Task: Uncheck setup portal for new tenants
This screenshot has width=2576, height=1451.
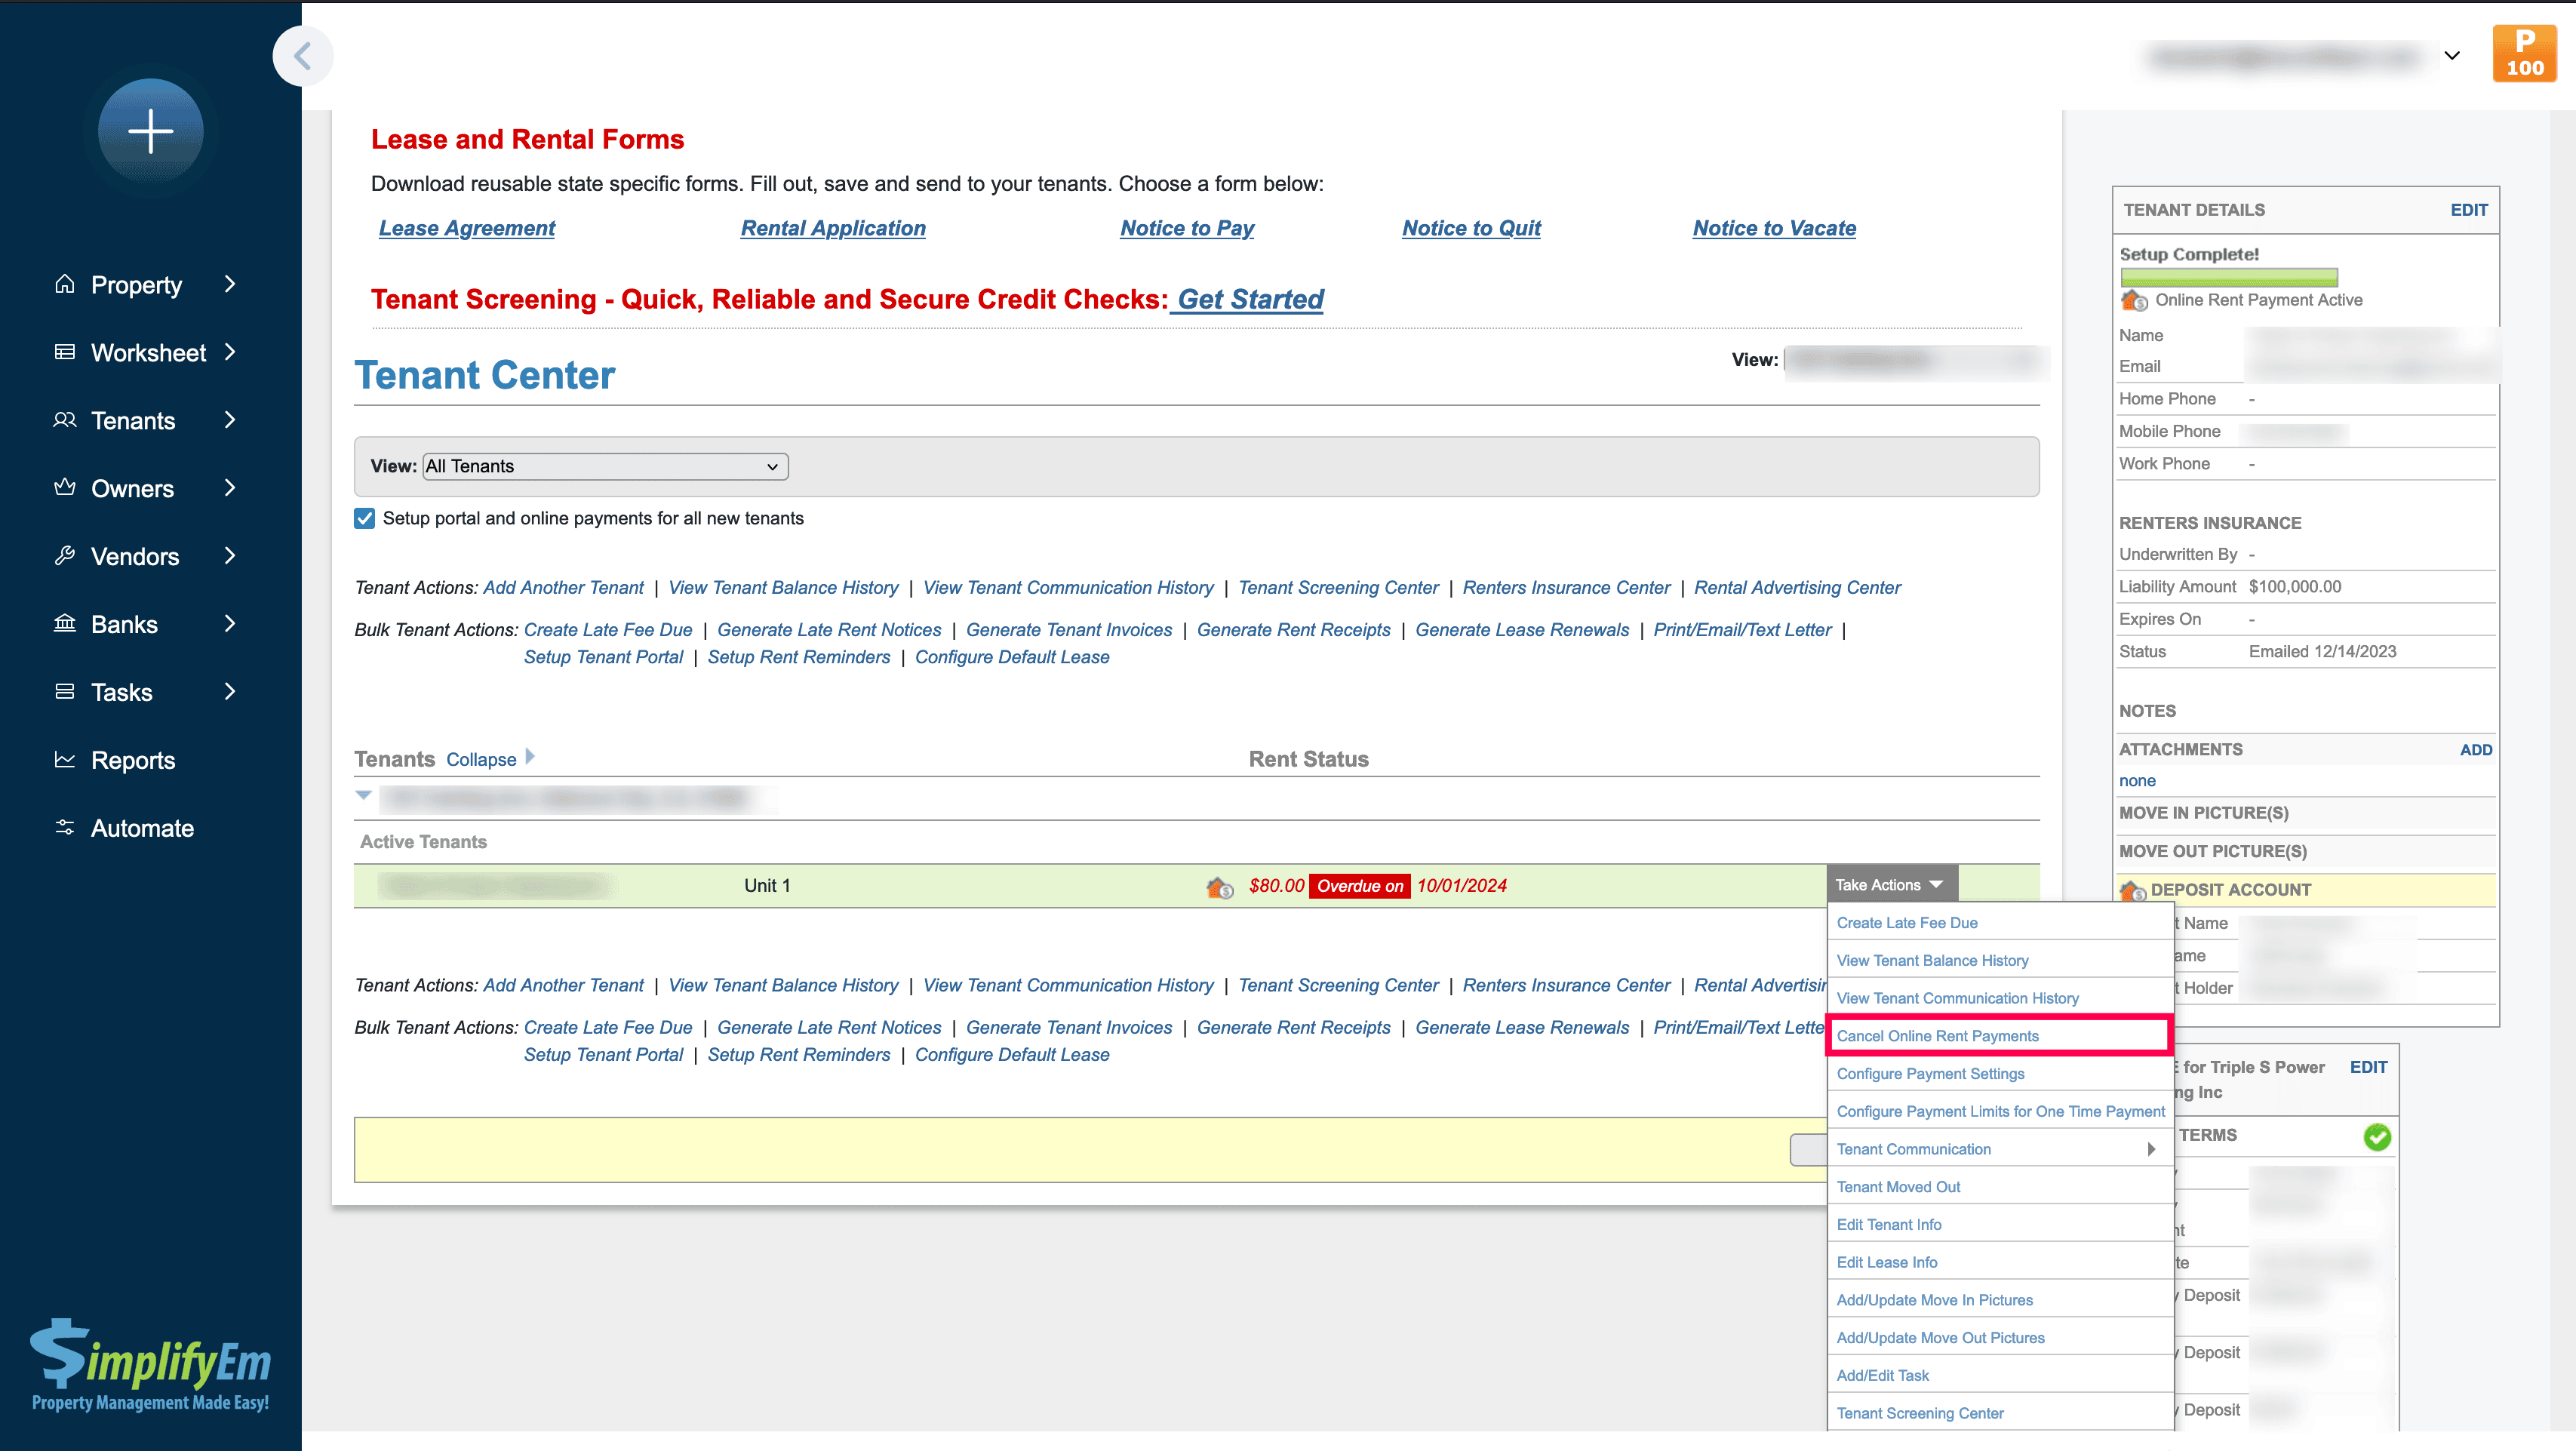Action: click(x=365, y=518)
